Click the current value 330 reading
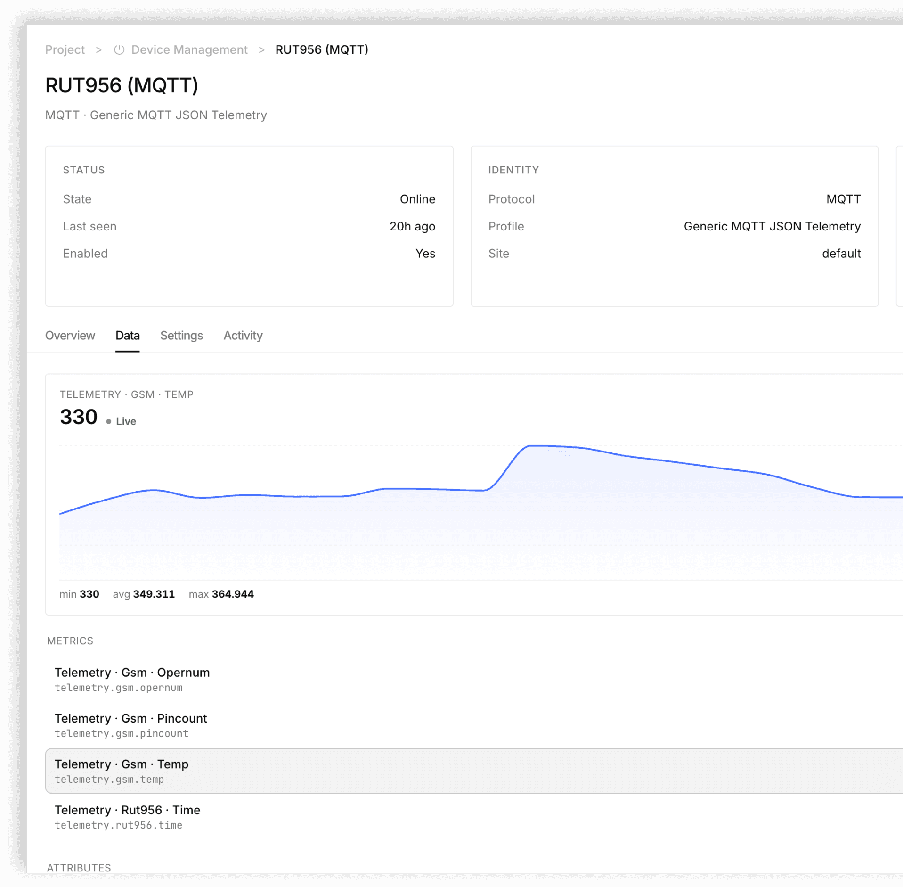This screenshot has width=903, height=887. click(x=79, y=417)
